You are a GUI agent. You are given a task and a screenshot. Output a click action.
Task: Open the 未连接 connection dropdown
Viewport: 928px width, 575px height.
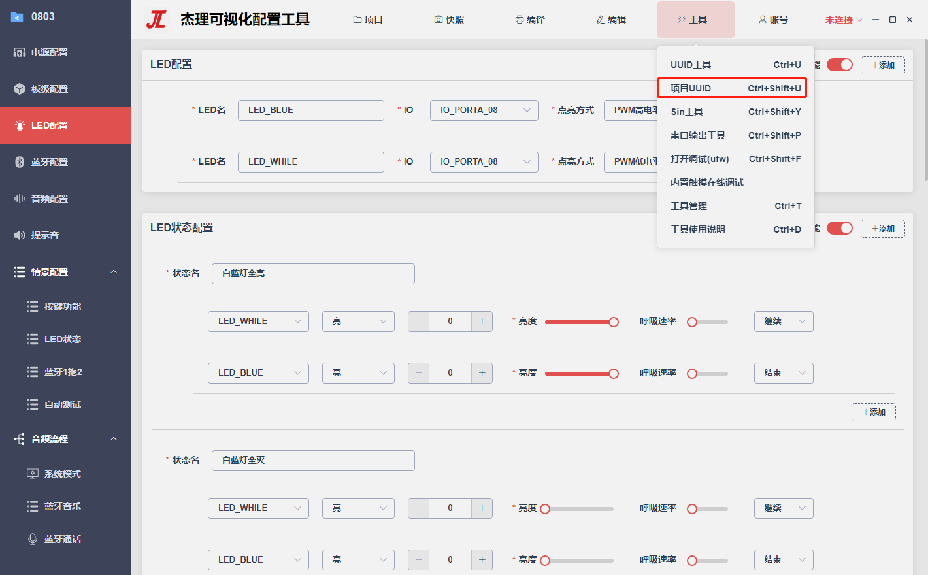[x=844, y=20]
